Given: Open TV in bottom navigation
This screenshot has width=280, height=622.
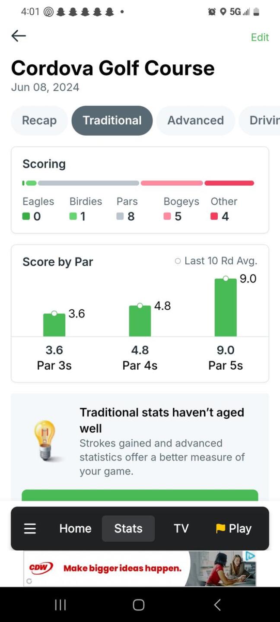Looking at the screenshot, I should (181, 528).
